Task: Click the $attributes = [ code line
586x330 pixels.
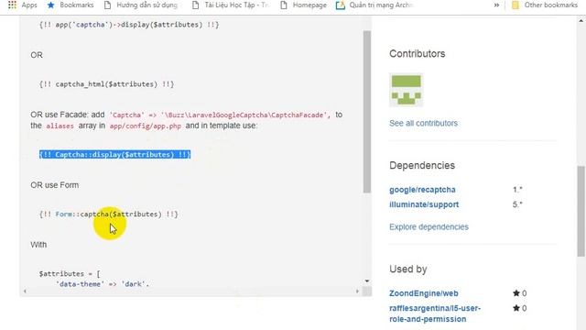Action: pos(70,274)
